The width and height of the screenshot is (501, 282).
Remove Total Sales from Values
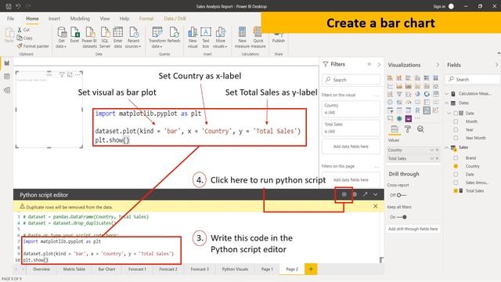(437, 158)
